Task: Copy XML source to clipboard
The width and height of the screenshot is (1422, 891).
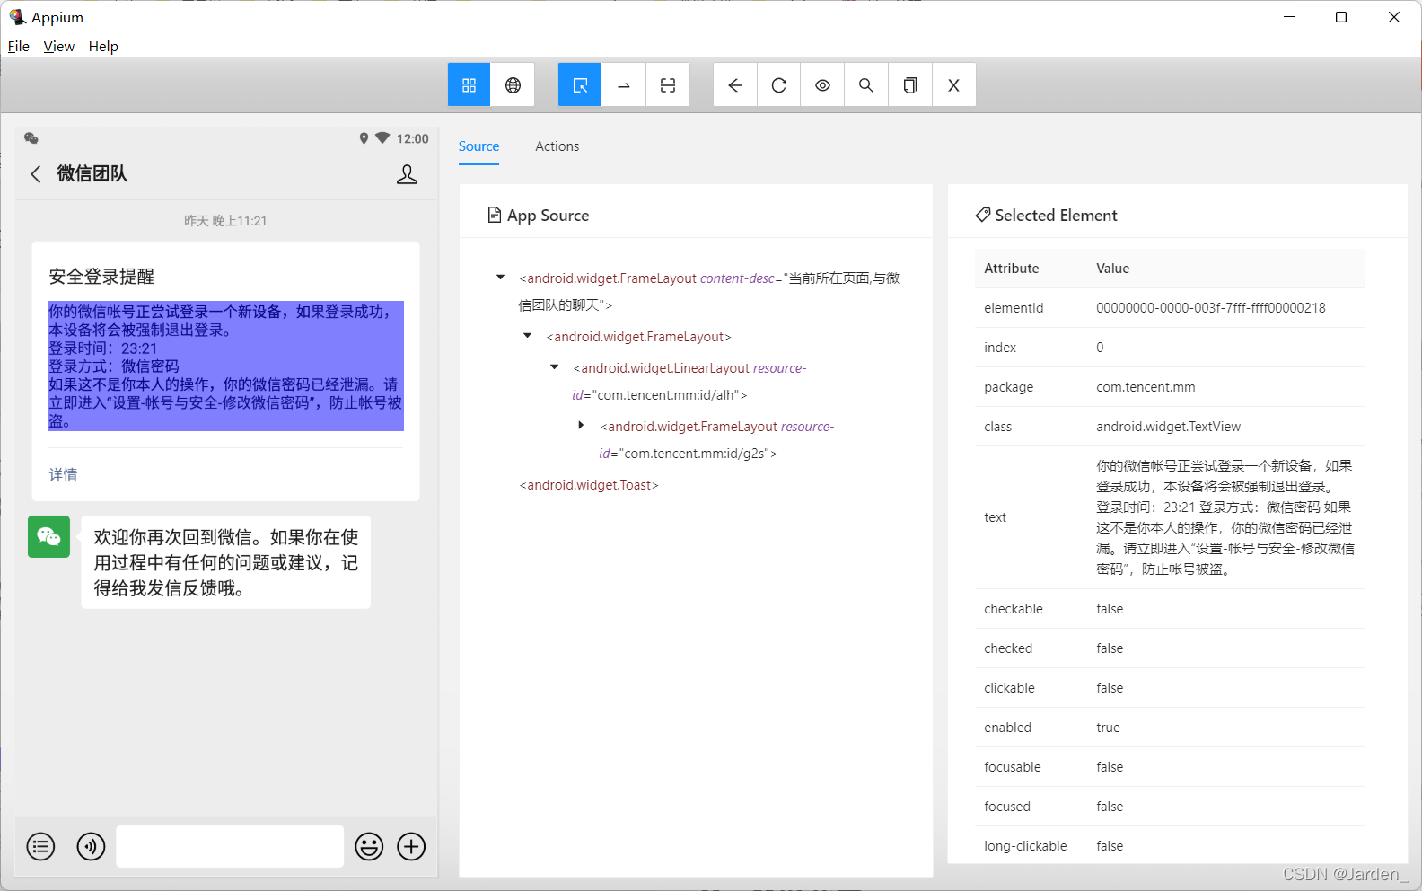Action: tap(910, 85)
